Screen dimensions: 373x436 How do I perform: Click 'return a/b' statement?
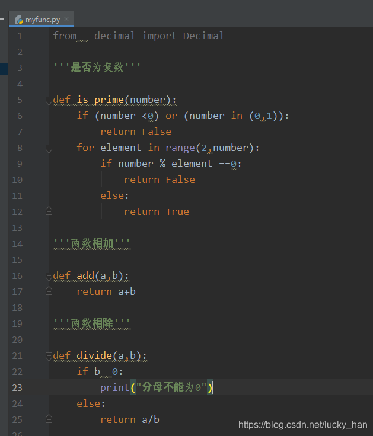[130, 419]
